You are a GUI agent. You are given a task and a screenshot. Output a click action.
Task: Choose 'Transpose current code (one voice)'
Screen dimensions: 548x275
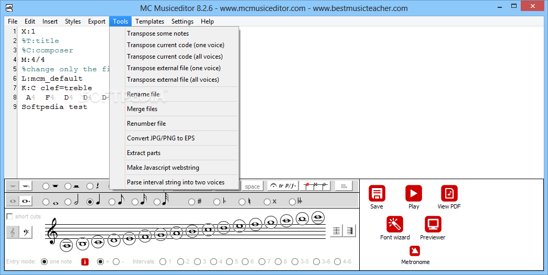point(174,45)
